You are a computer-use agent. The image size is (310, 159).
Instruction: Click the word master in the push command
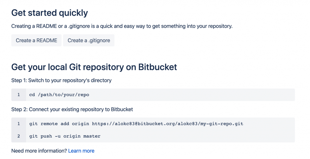[92, 136]
